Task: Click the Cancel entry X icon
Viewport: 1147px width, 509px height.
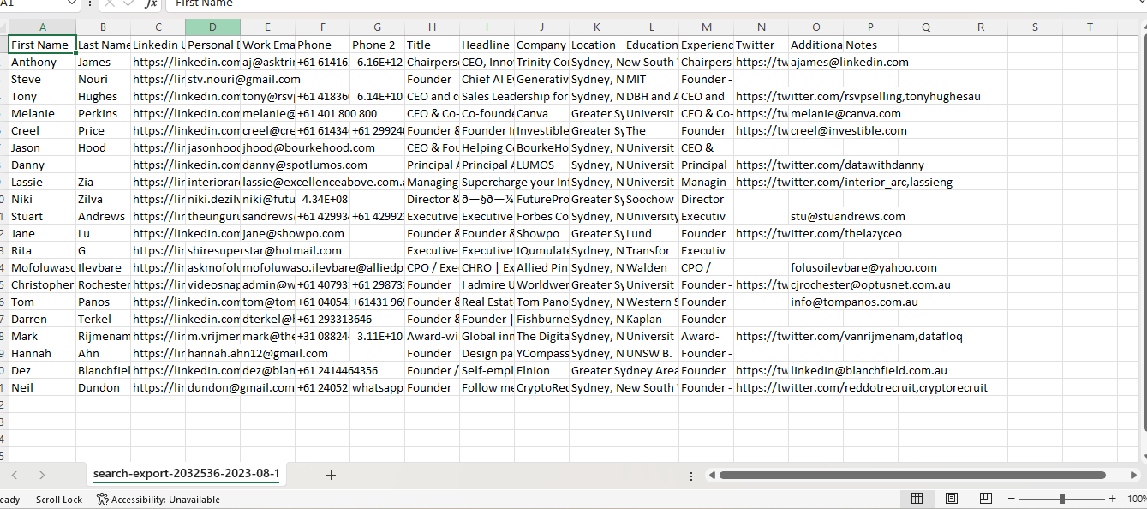Action: [x=109, y=4]
